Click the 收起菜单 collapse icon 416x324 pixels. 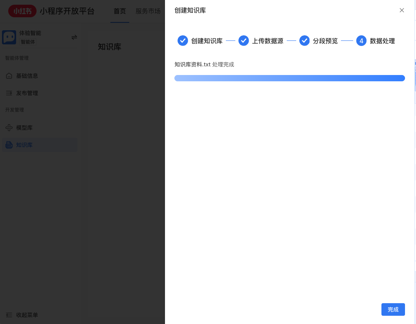[9, 315]
